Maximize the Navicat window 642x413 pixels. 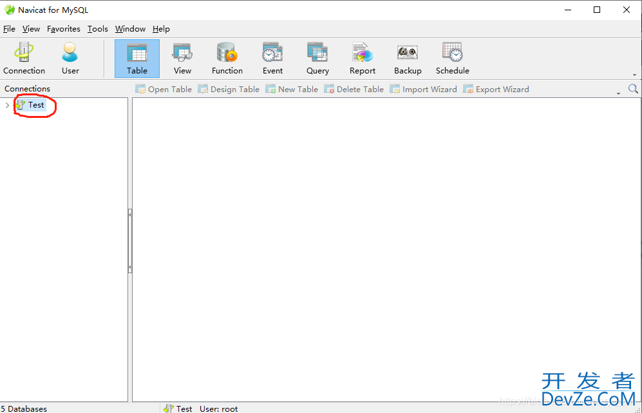point(597,10)
